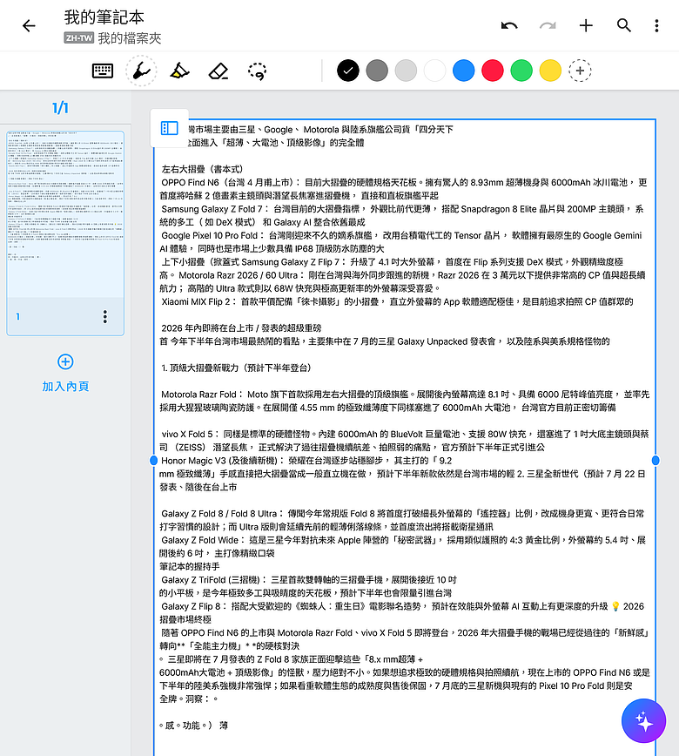The width and height of the screenshot is (679, 756).
Task: Open the three-dot overflow menu
Action: 656,25
